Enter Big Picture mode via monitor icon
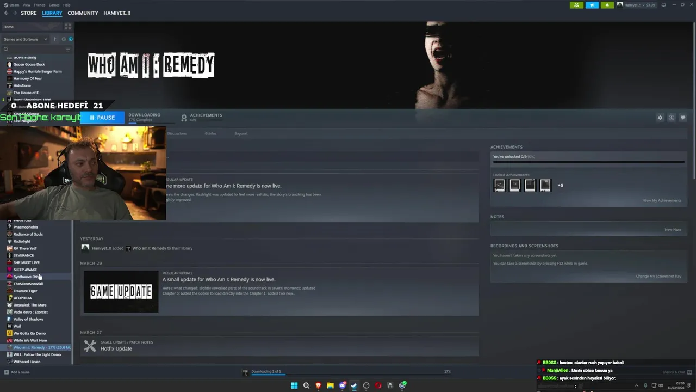The height and width of the screenshot is (392, 696). pyautogui.click(x=663, y=5)
